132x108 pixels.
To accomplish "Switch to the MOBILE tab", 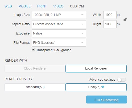I will 24,6.
